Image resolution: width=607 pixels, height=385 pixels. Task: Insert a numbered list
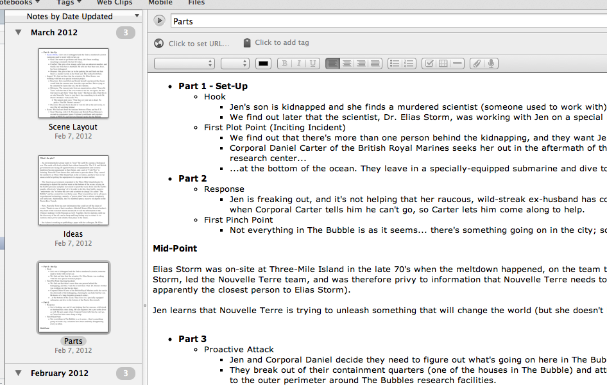[409, 64]
